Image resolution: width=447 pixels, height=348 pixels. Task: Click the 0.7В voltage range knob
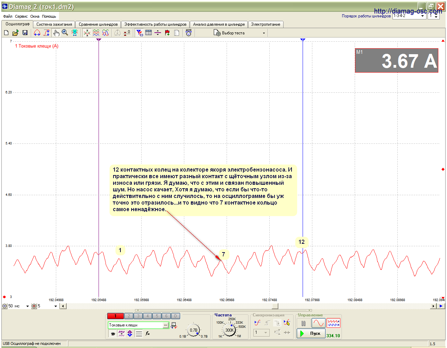coord(193,330)
